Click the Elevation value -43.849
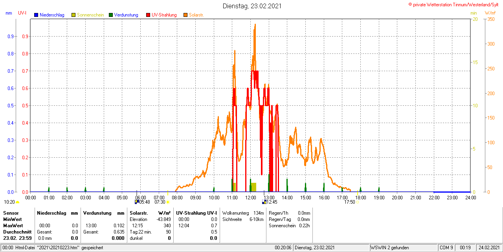 pos(163,219)
